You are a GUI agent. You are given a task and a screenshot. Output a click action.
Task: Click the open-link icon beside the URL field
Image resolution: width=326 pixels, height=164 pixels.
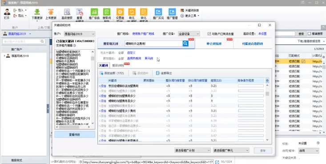(x=217, y=162)
